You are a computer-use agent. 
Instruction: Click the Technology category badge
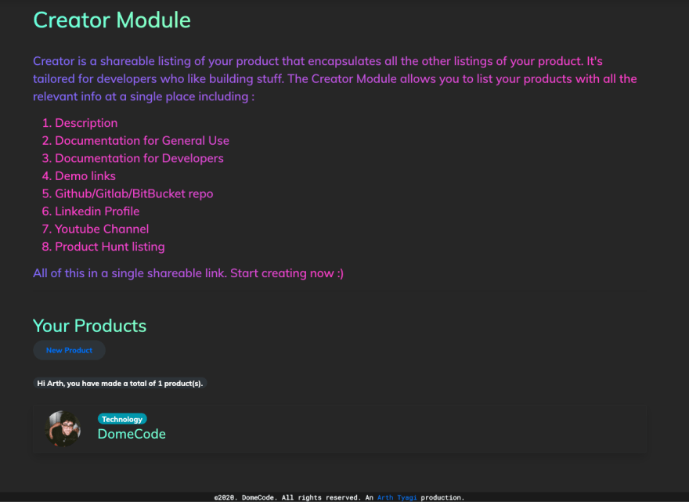122,419
